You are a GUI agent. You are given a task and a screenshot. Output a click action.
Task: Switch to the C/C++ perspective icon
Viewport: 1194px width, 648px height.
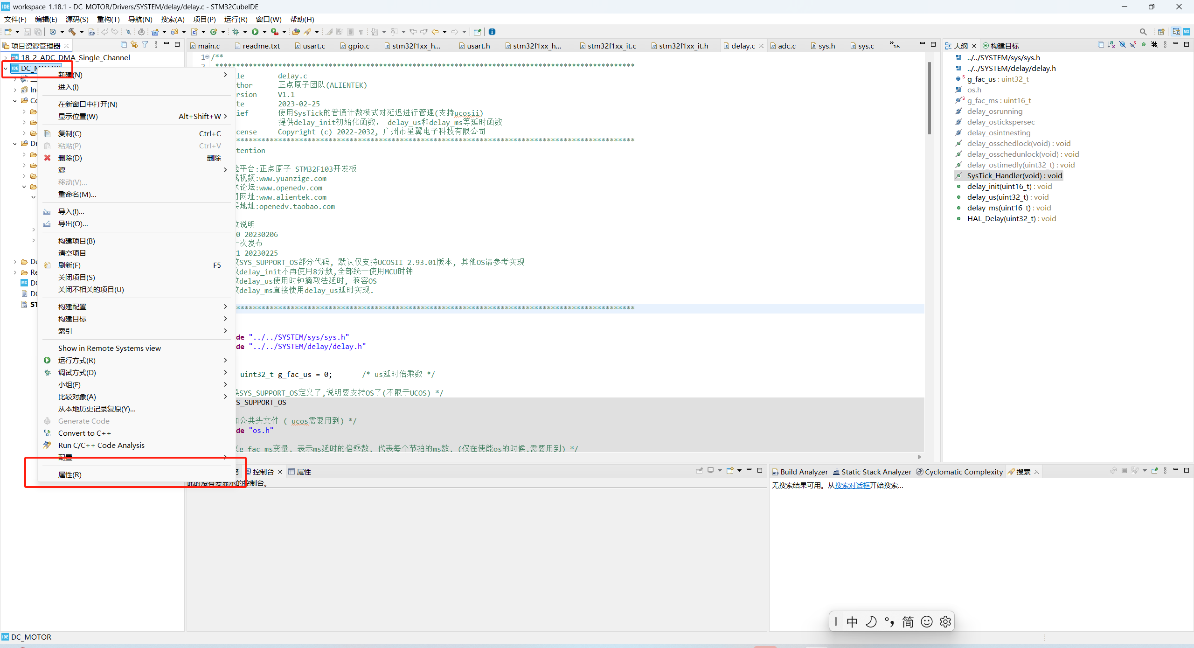[x=1176, y=32]
